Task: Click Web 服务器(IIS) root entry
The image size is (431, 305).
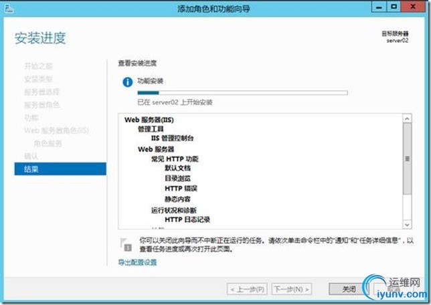Action: pos(149,120)
